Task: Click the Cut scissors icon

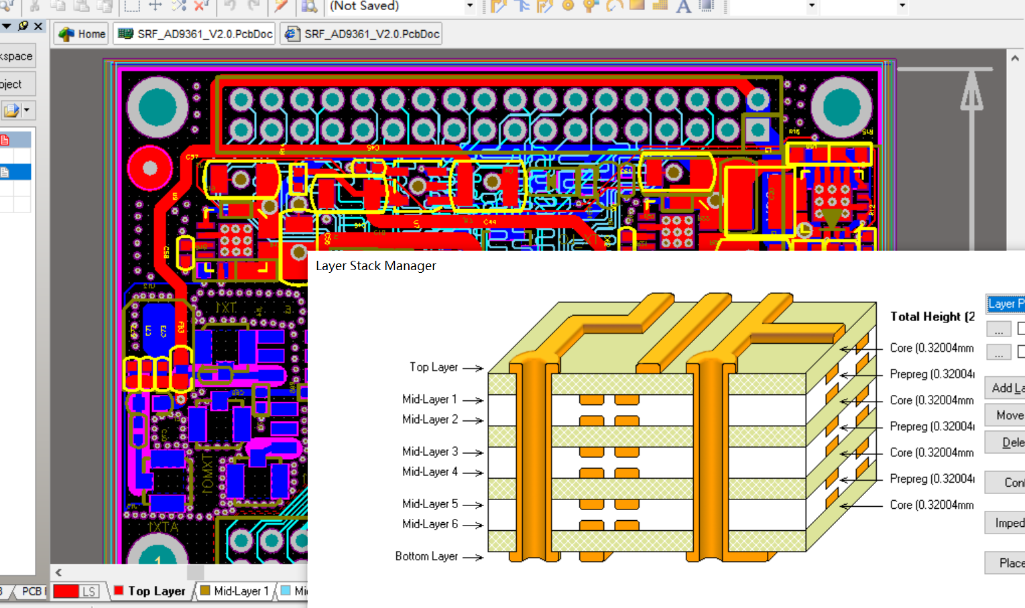Action: [34, 5]
